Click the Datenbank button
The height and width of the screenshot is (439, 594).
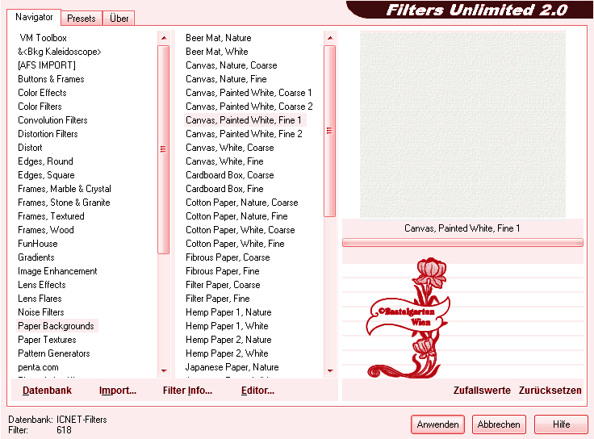pyautogui.click(x=47, y=391)
